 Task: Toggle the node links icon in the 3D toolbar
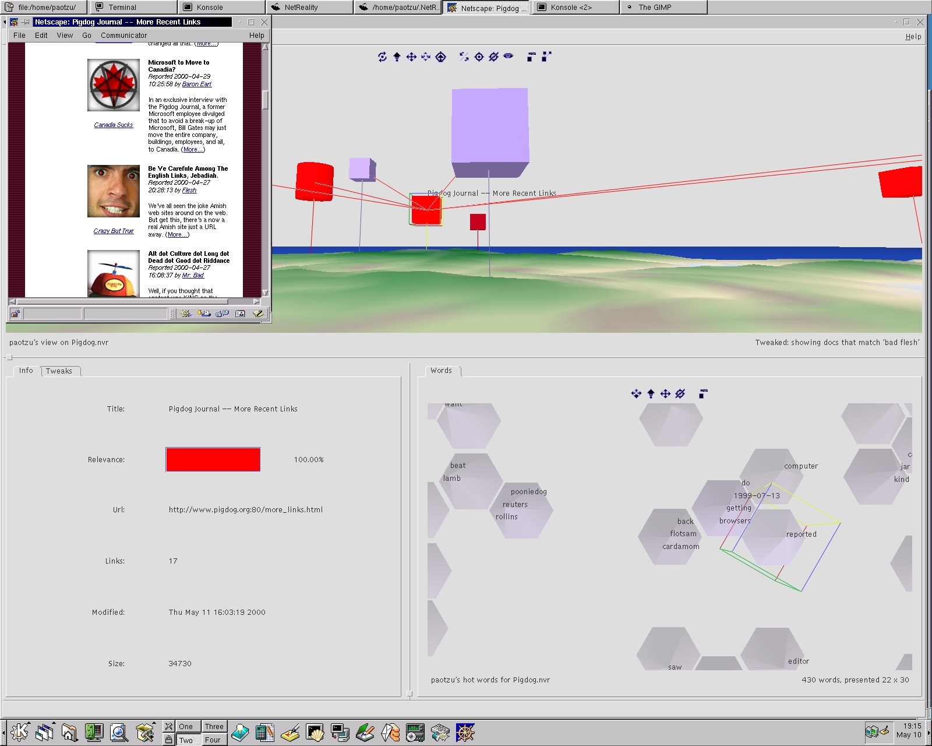click(546, 57)
